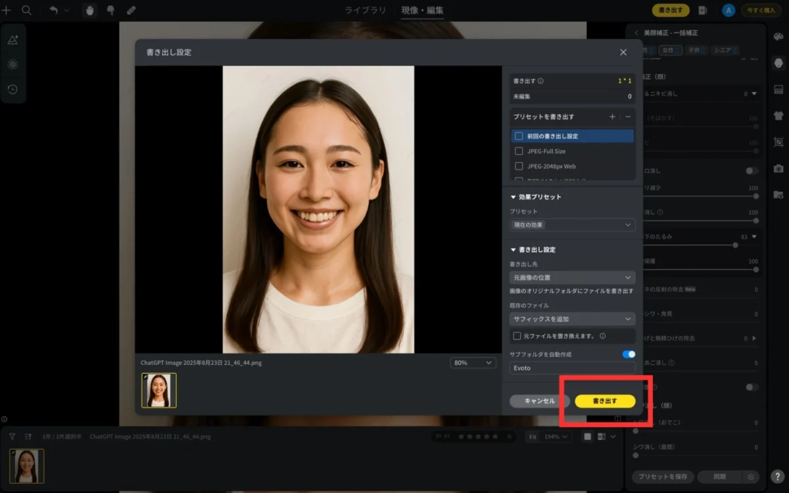Click the back arrow beside 美顔補正 - 一括補正
This screenshot has width=789, height=493.
636,33
